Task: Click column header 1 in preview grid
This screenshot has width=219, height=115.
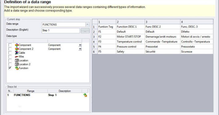Action: [x=107, y=22]
